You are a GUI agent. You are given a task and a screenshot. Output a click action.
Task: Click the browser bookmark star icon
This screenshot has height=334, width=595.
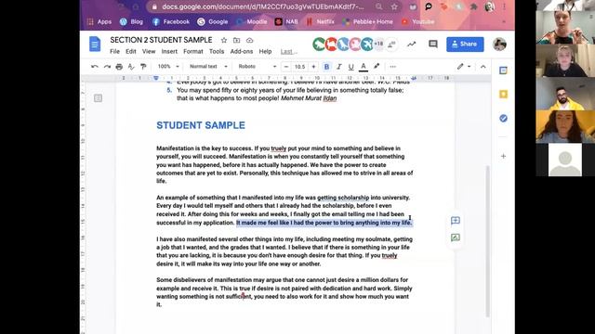click(394, 6)
